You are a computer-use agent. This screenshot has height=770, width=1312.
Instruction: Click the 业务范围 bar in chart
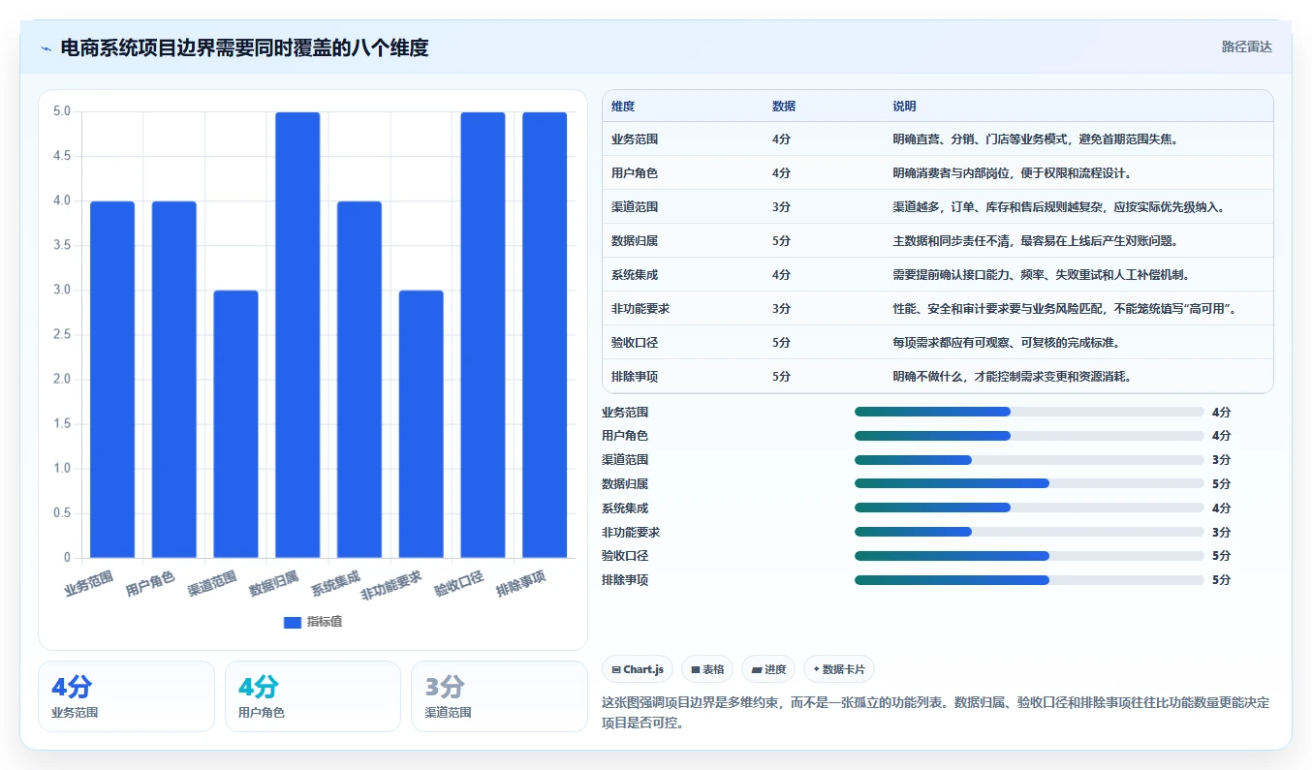(112, 380)
